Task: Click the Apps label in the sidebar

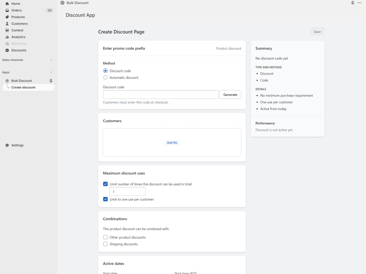Action: pos(6,72)
